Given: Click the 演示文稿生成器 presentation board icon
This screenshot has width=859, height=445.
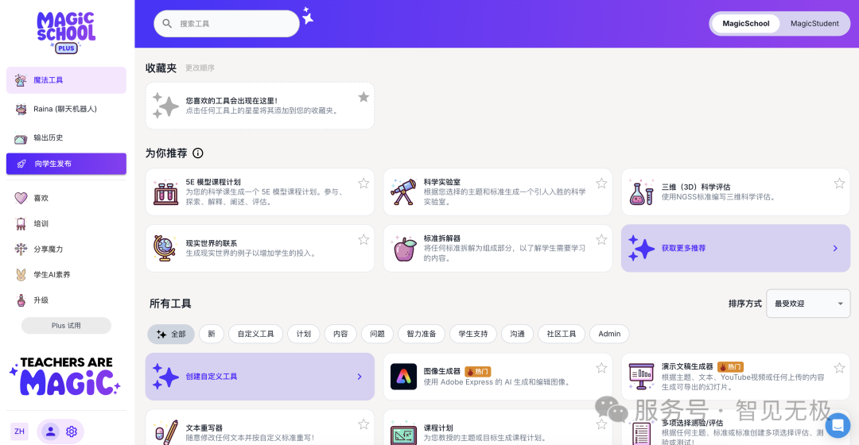Looking at the screenshot, I should pos(641,377).
